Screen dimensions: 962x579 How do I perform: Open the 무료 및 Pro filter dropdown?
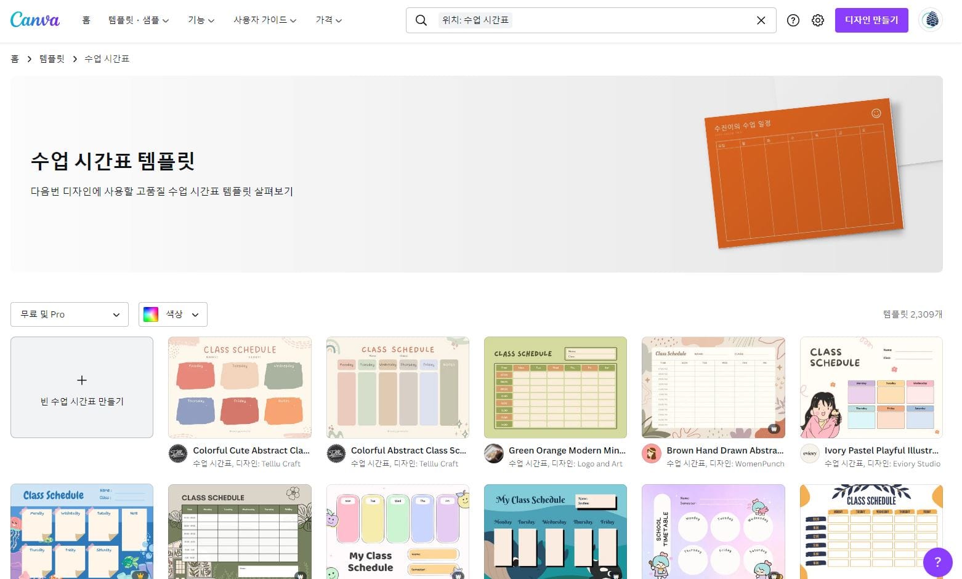pos(69,314)
